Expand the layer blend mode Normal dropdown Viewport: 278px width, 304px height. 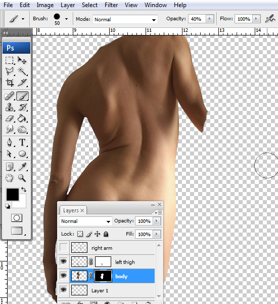point(86,221)
